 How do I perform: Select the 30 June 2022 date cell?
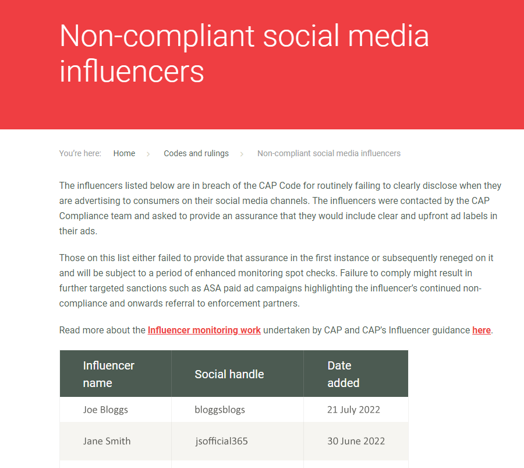coord(356,441)
